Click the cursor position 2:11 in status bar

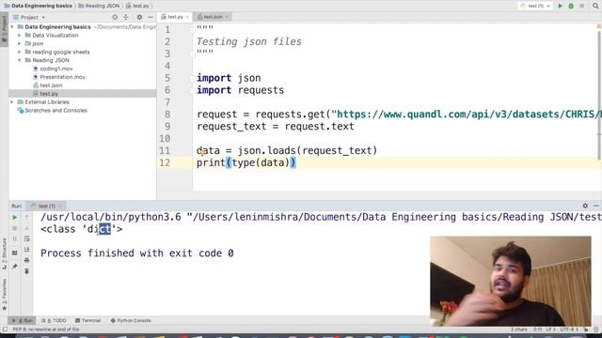pyautogui.click(x=537, y=330)
